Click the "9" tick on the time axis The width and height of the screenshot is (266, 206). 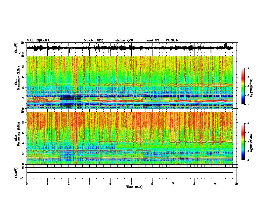[x=215, y=184]
